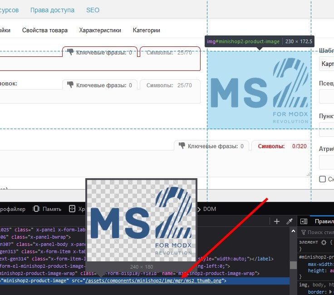Click the #minishop2-pr selector in rules
The width and height of the screenshot is (334, 295).
tap(316, 257)
